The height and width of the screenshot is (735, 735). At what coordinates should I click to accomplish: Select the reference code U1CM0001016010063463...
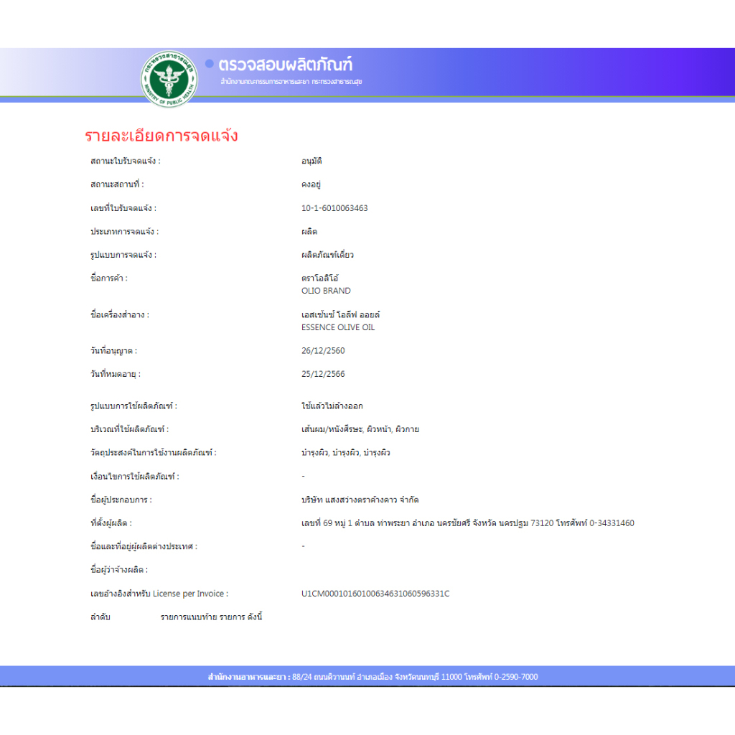375,594
